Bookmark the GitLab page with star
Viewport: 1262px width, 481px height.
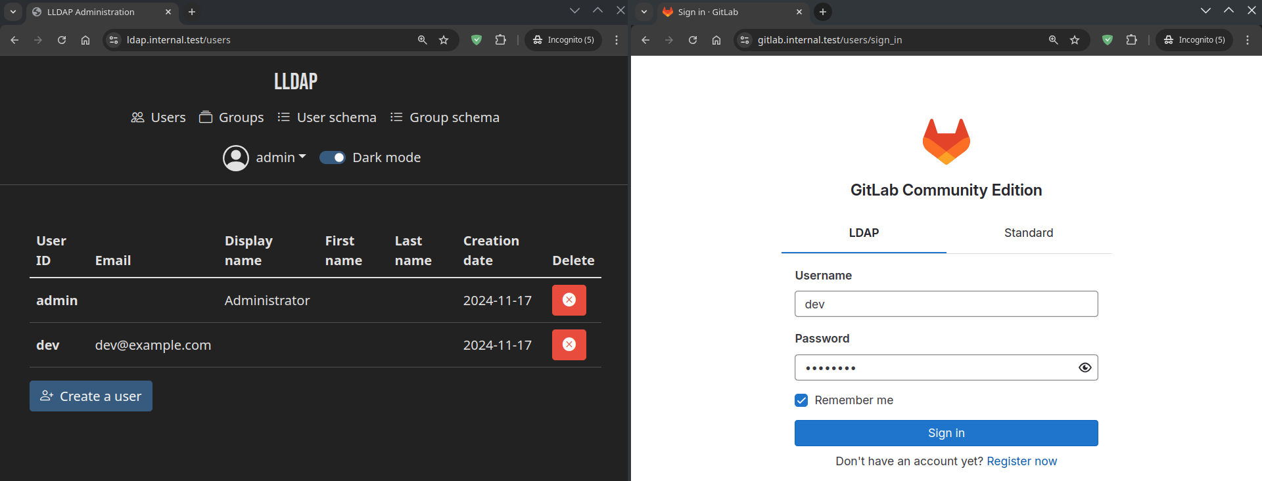pos(1075,40)
